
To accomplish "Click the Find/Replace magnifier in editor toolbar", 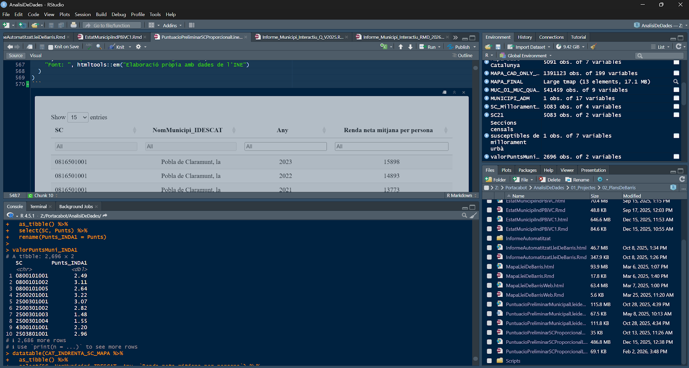I will pyautogui.click(x=99, y=47).
